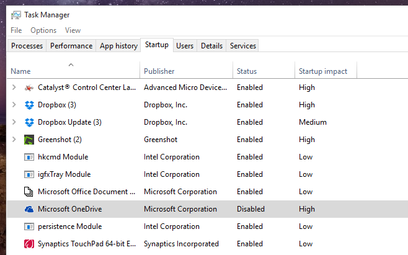Screen dimensions: 408x255
Task: Click Microsoft Corporation publisher in OneDrive row
Action: (x=180, y=209)
